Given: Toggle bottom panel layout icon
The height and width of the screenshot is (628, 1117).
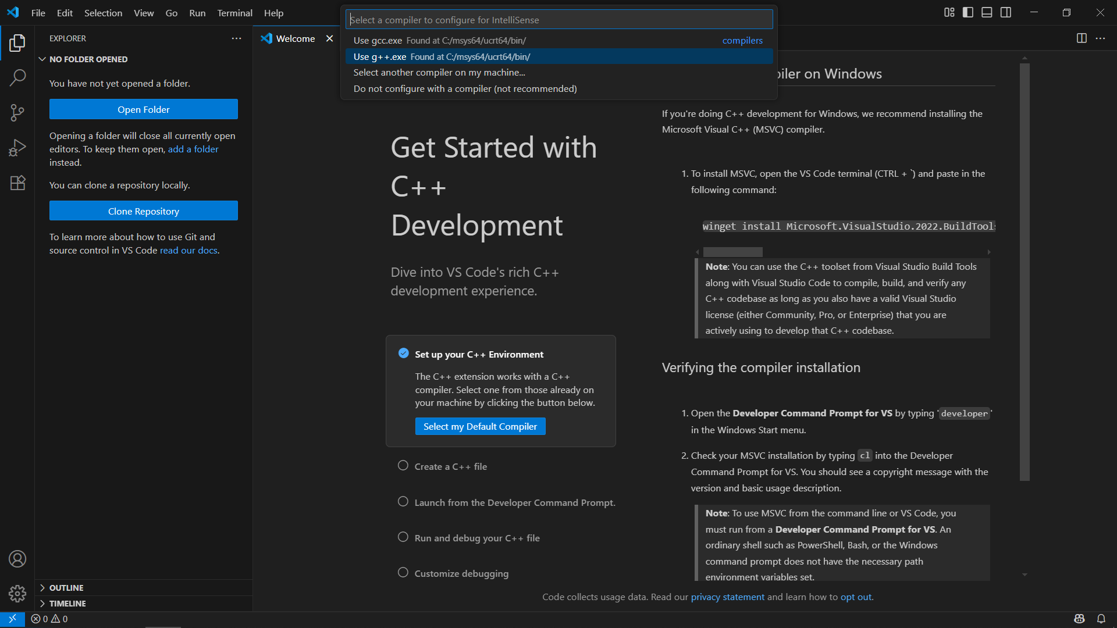Looking at the screenshot, I should [987, 12].
